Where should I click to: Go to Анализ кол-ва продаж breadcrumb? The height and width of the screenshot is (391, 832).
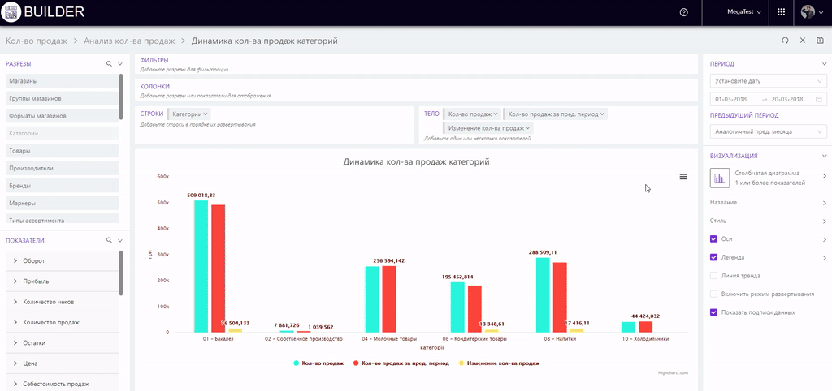[130, 41]
